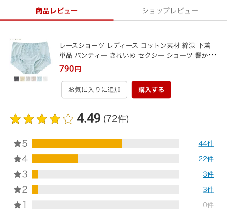
Task: Open the 44件 five-star reviews link
Action: (x=206, y=144)
